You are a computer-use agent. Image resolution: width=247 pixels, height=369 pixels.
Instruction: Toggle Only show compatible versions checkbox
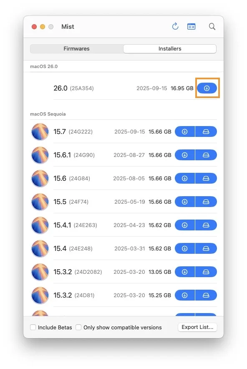point(78,327)
